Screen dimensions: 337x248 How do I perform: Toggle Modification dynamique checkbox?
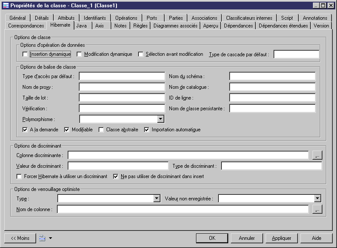79,54
